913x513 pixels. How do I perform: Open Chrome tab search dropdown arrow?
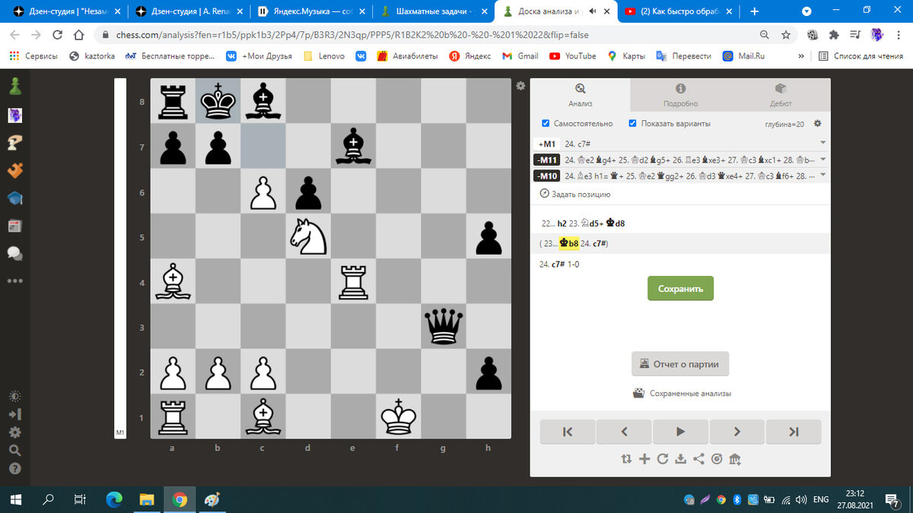(806, 11)
